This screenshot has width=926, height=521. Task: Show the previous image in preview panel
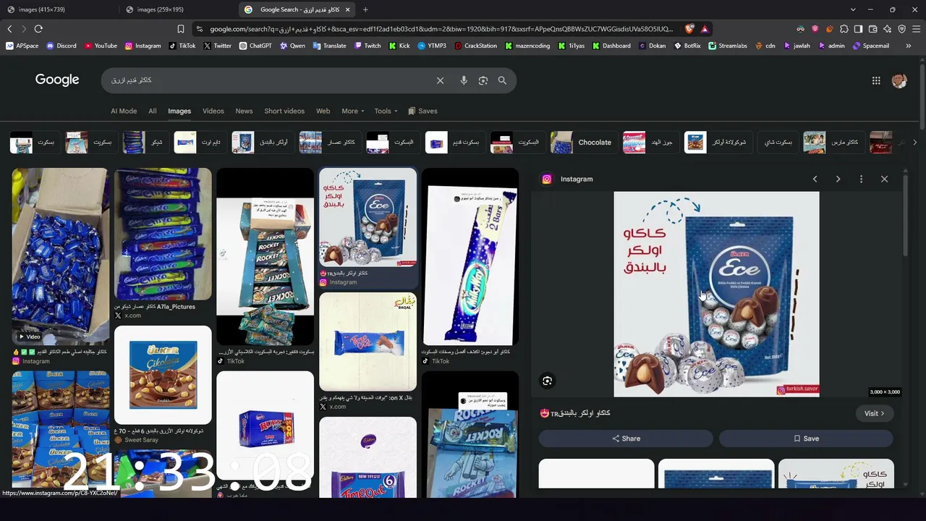(815, 179)
